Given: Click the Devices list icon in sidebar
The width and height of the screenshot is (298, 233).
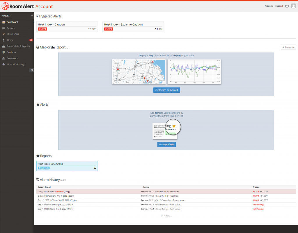Looking at the screenshot, I should pyautogui.click(x=3, y=28).
